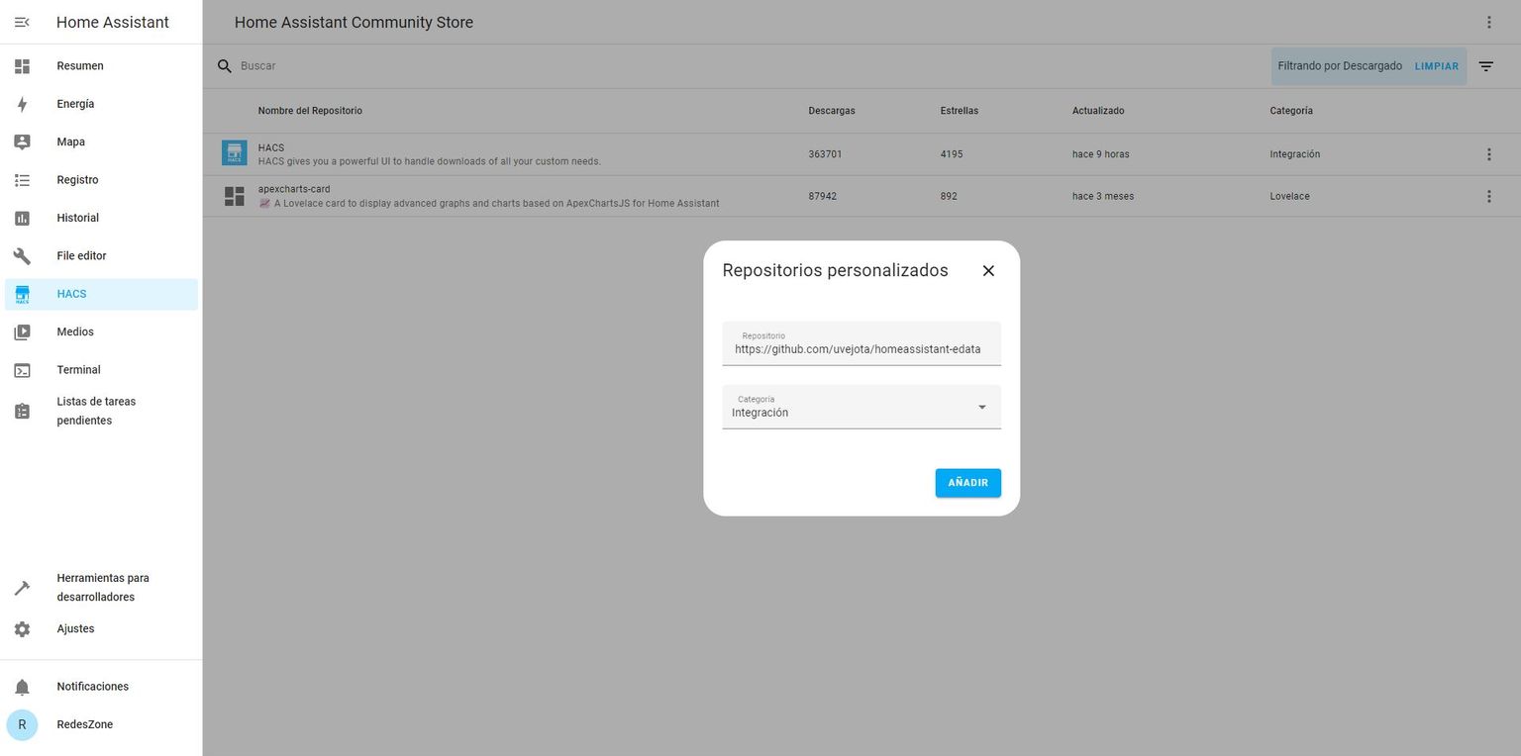The width and height of the screenshot is (1521, 756).
Task: Open the page overflow menu in header
Action: (x=1489, y=22)
